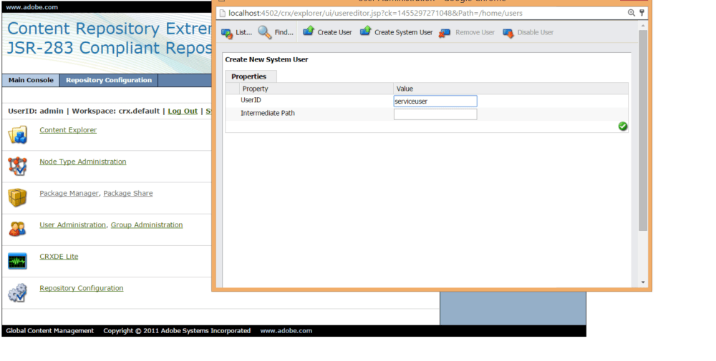The width and height of the screenshot is (716, 361).
Task: Click the Remove User toolbar label
Action: coord(475,32)
